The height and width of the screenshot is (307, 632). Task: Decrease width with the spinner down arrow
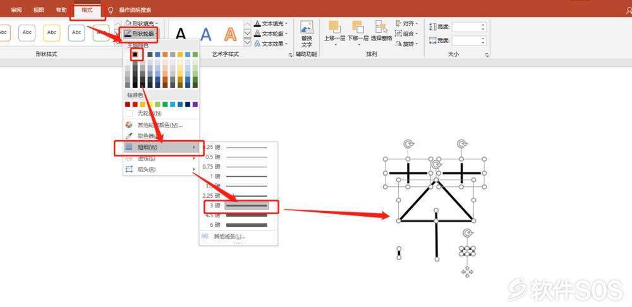483,43
